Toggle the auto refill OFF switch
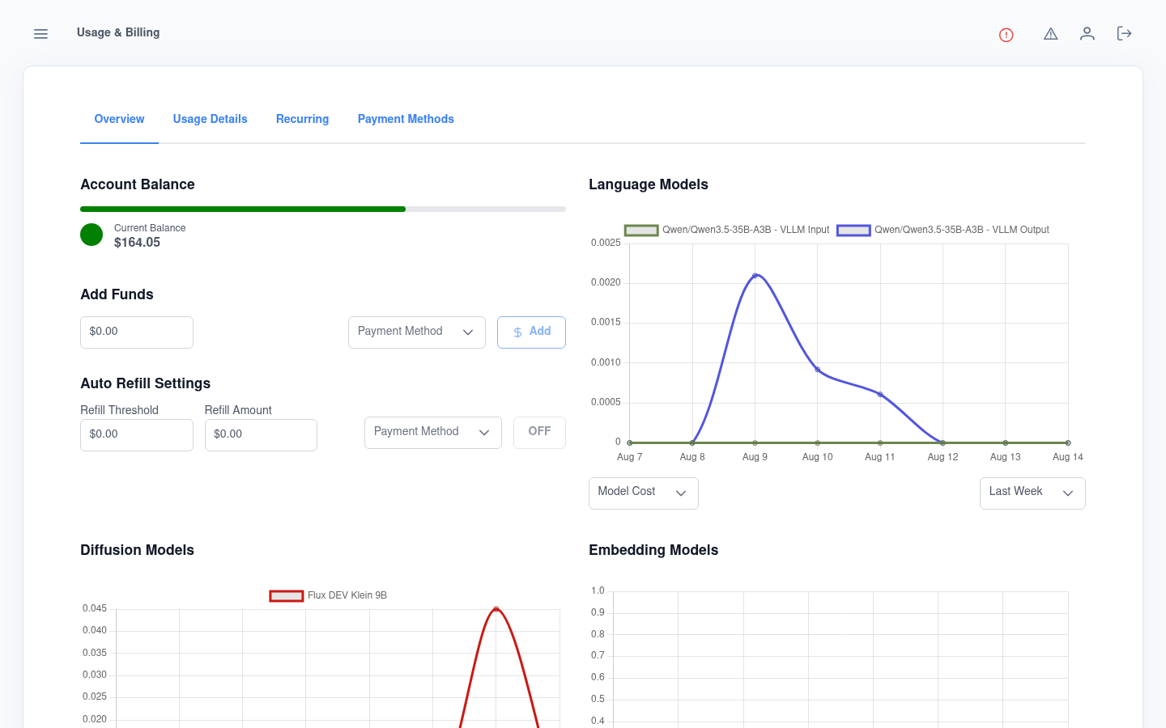1166x728 pixels. click(x=539, y=432)
